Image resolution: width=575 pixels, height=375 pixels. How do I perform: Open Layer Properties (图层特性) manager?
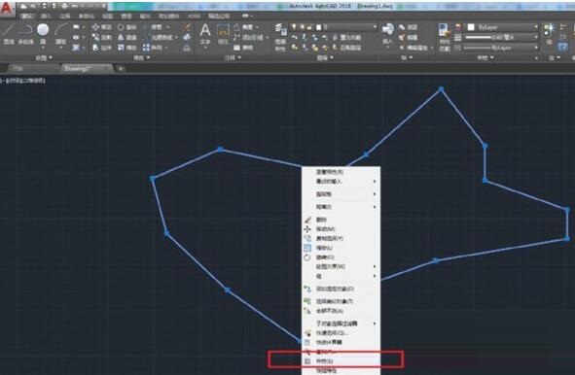click(280, 37)
